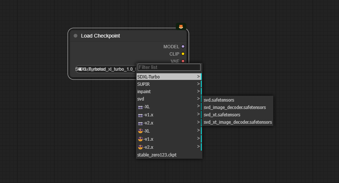The height and width of the screenshot is (183, 339).
Task: Focus the Filter list search field
Action: [169, 67]
